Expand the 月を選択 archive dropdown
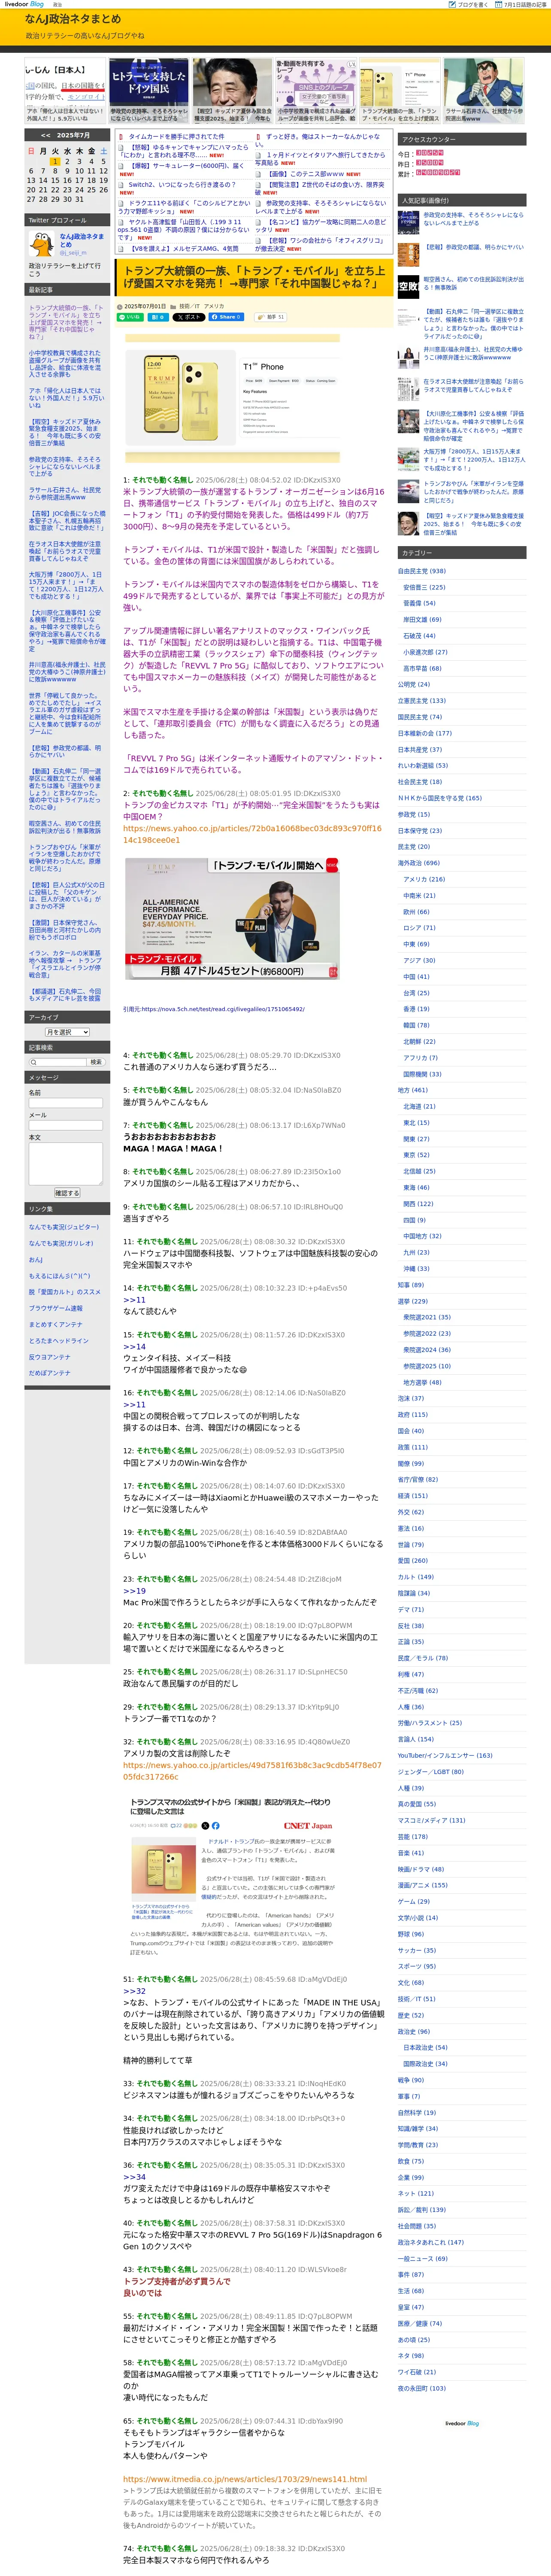The height and width of the screenshot is (2576, 551). click(x=67, y=1032)
